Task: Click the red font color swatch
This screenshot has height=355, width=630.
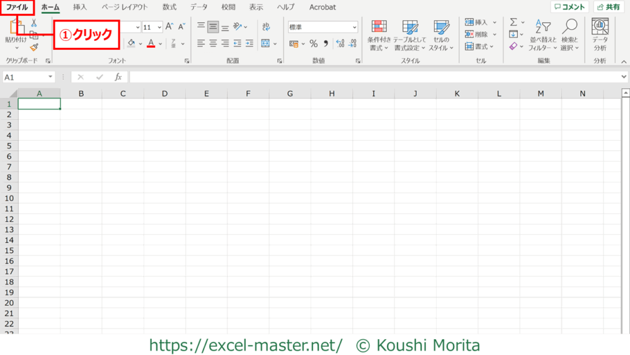Action: pyautogui.click(x=151, y=44)
